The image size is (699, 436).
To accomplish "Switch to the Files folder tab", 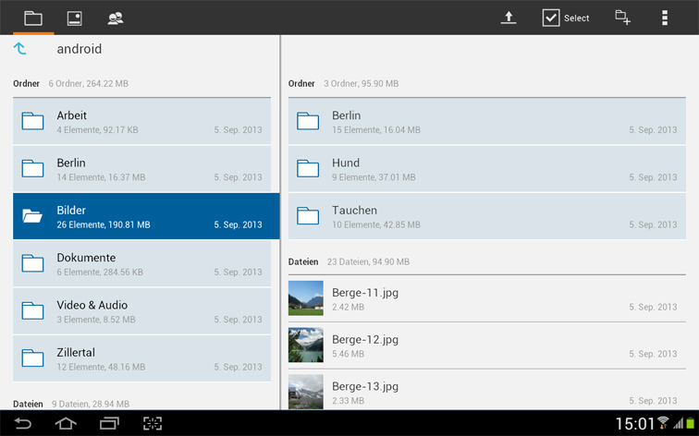I will coord(33,18).
